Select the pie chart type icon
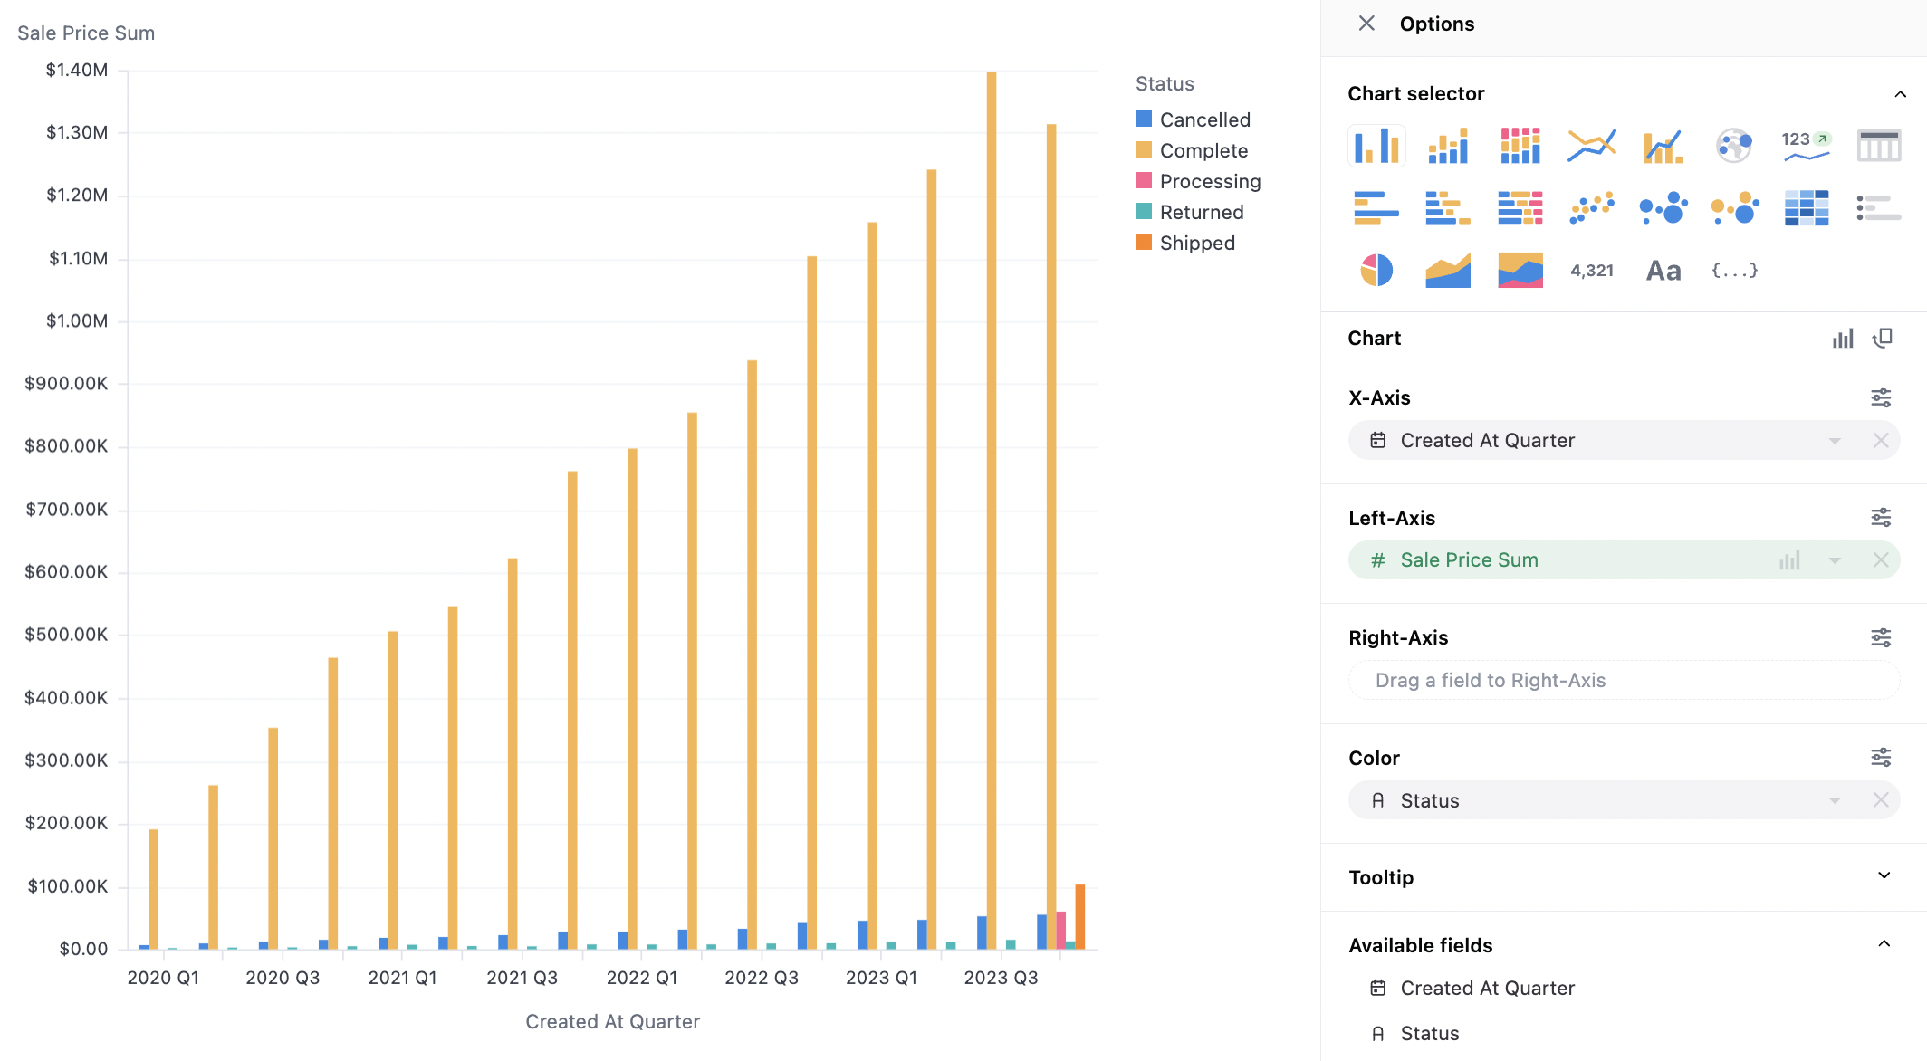Viewport: 1927px width, 1061px height. coord(1376,270)
